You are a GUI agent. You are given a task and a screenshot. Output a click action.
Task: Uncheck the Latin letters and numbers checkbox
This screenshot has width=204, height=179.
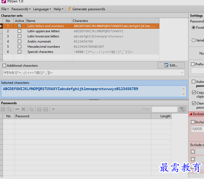[x=20, y=26]
